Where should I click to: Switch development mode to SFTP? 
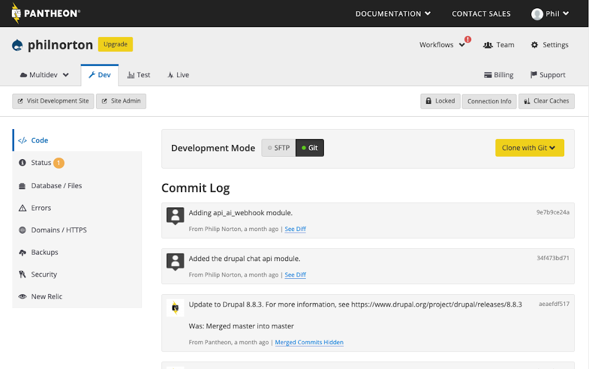[279, 148]
